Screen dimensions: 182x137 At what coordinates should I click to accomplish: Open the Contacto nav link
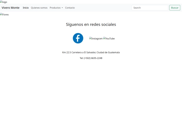coord(70,8)
